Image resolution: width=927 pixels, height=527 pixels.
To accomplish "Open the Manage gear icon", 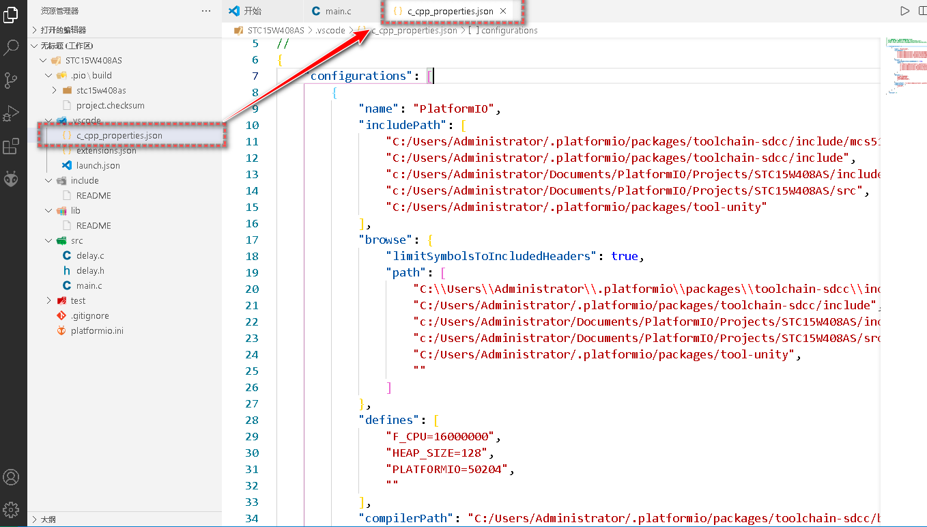I will (x=11, y=509).
